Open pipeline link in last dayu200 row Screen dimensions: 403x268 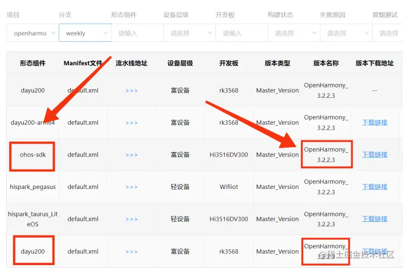(132, 252)
